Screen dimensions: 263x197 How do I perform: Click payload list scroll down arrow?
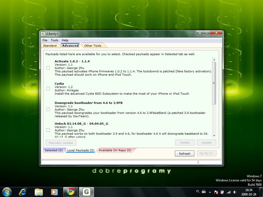214,135
